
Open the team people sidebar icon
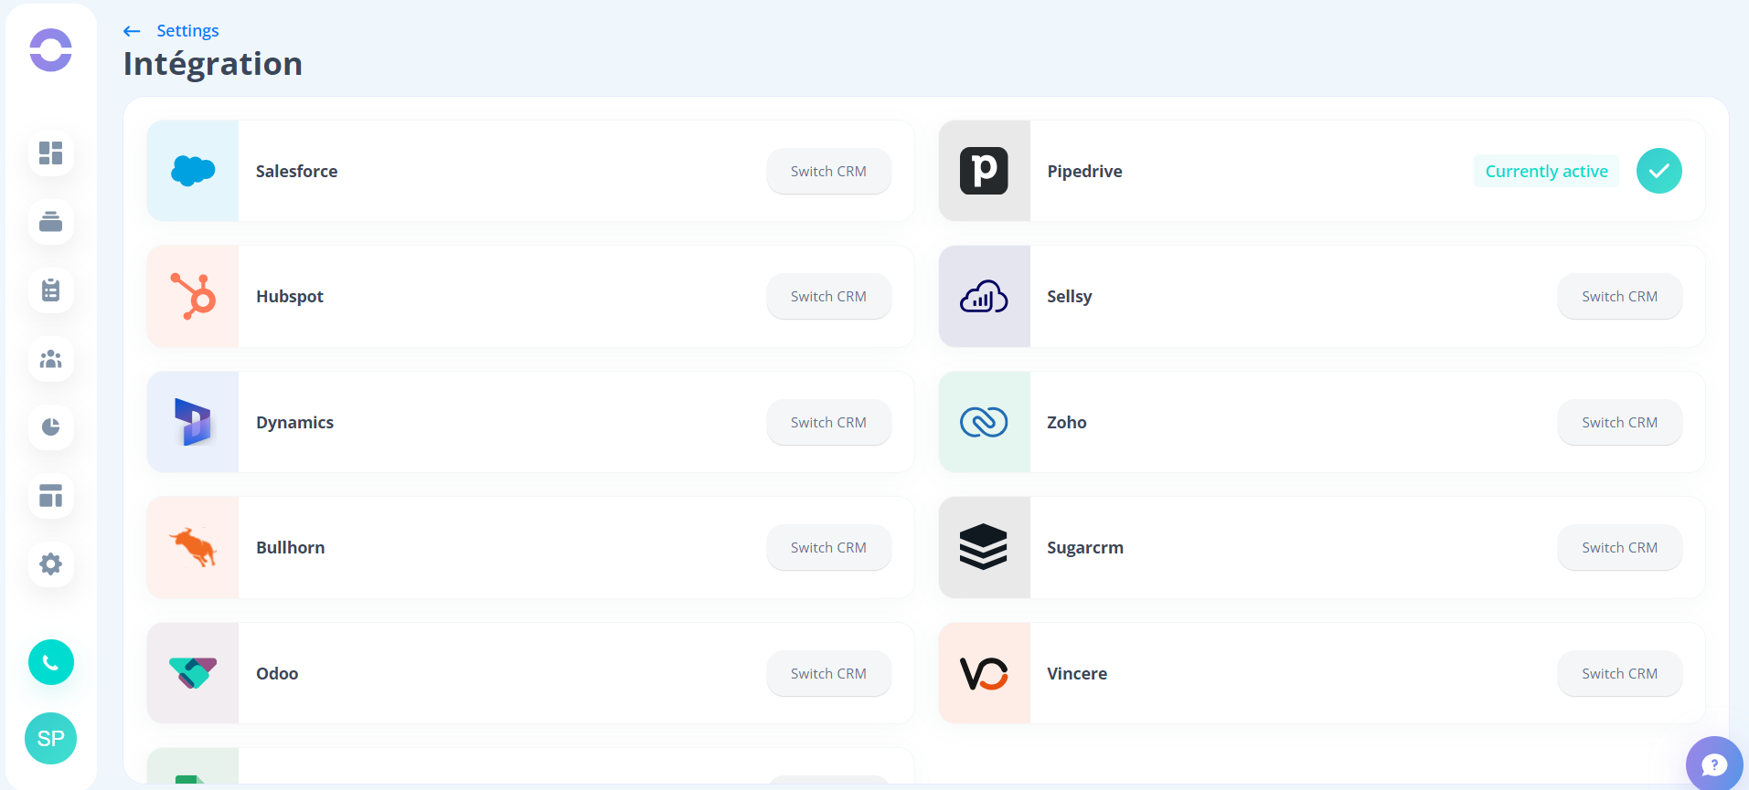click(x=51, y=359)
